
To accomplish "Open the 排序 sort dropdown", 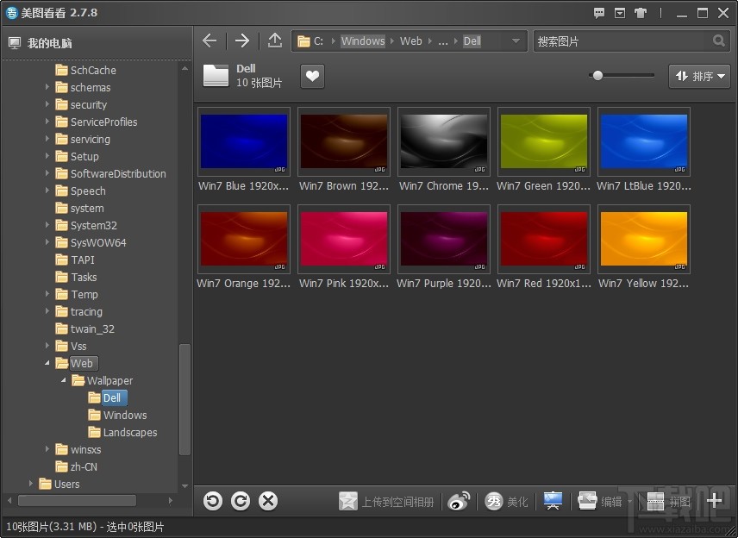I will coord(699,77).
